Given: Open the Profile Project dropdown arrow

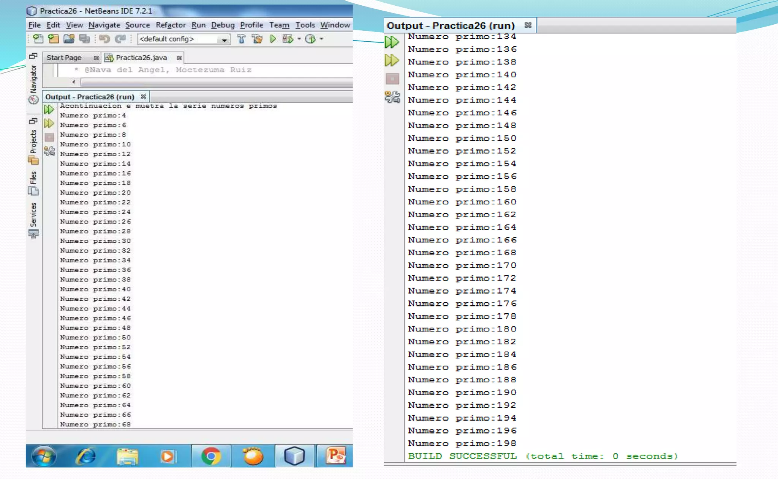Looking at the screenshot, I should [321, 39].
